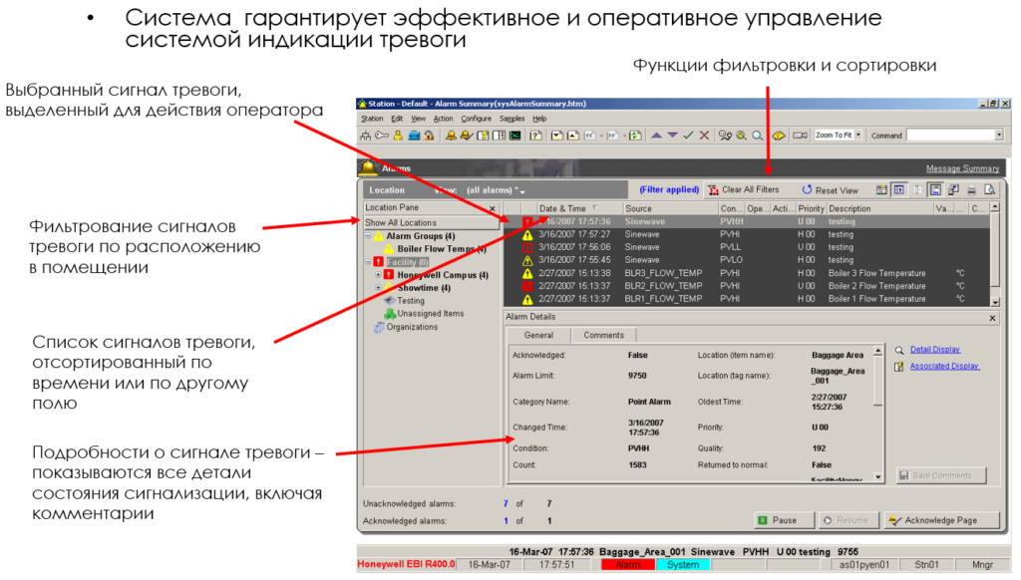The height and width of the screenshot is (580, 1021).
Task: Switch to the Comments tab
Action: click(x=603, y=336)
